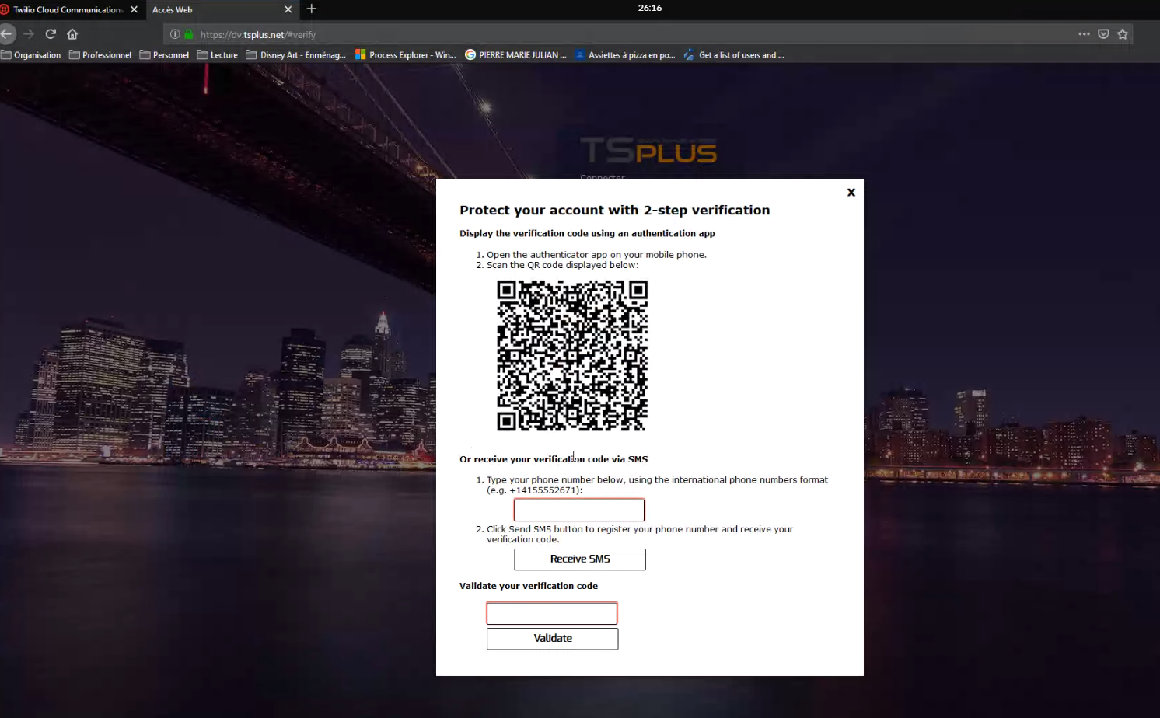1160x718 pixels.
Task: Click the green padlock security icon
Action: click(x=188, y=34)
